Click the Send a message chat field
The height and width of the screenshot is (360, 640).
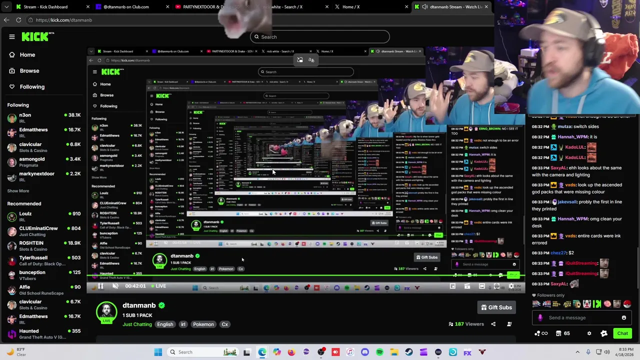pyautogui.click(x=582, y=317)
